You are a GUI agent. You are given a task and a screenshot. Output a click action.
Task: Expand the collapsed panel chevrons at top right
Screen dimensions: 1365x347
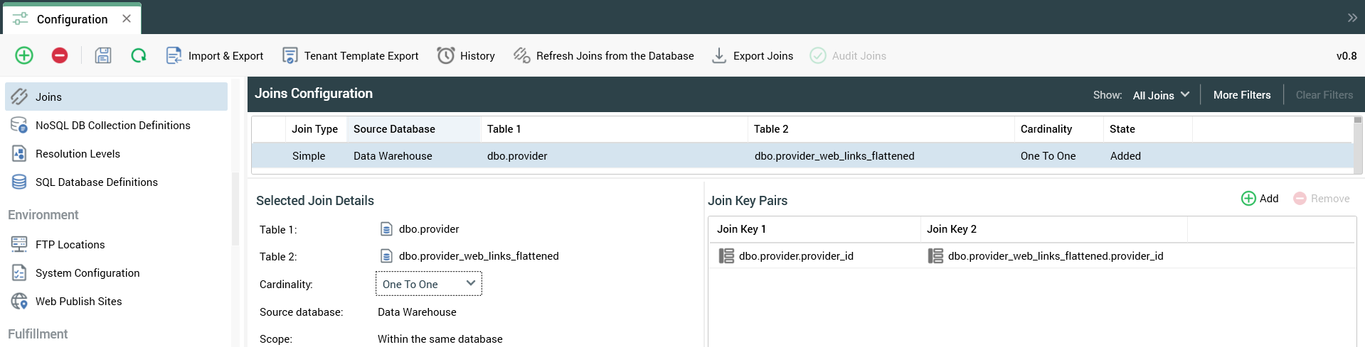(x=1351, y=18)
